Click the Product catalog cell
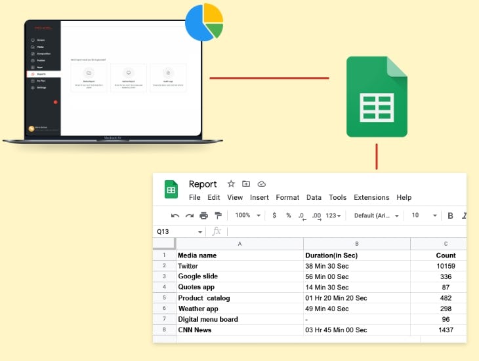479x361 pixels. pyautogui.click(x=239, y=298)
